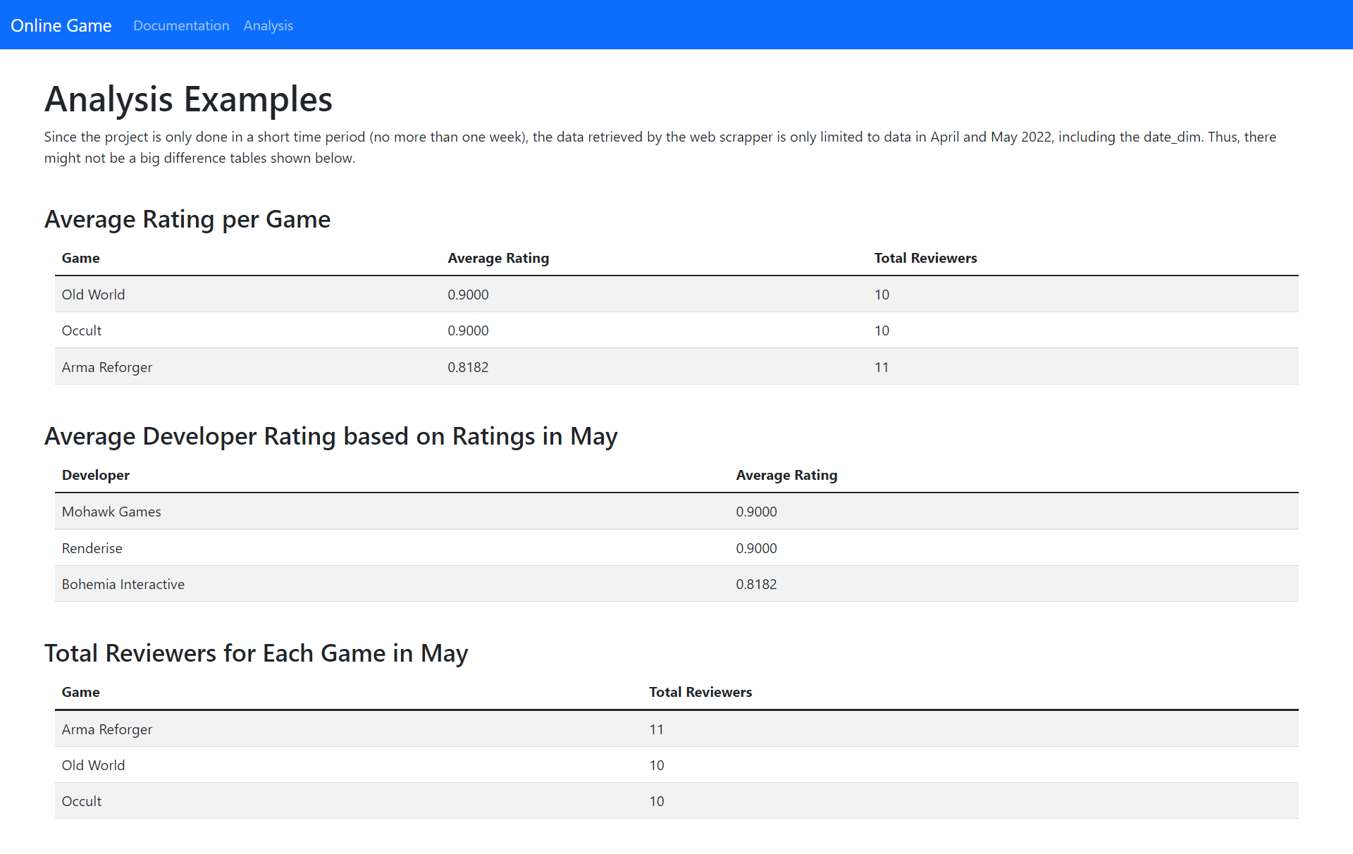Click the Developer column header
This screenshot has width=1353, height=854.
pos(95,475)
